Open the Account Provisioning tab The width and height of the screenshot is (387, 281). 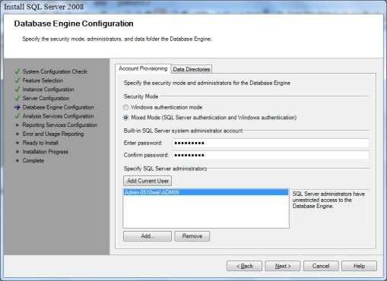143,68
